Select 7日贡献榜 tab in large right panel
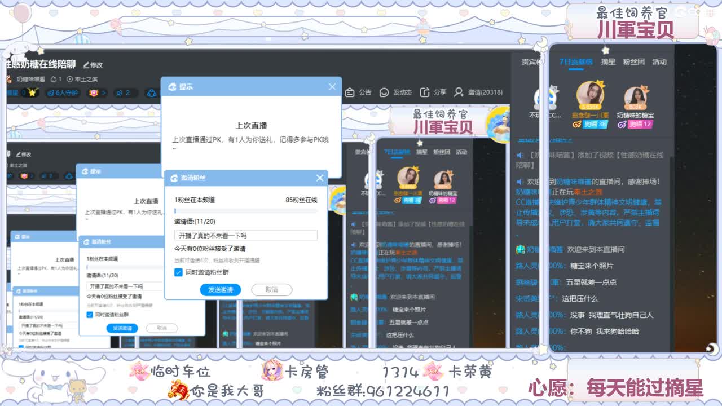 (576, 62)
